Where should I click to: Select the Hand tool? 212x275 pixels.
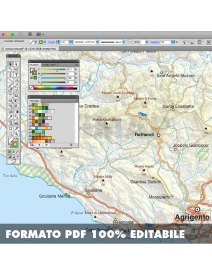pyautogui.click(x=11, y=134)
